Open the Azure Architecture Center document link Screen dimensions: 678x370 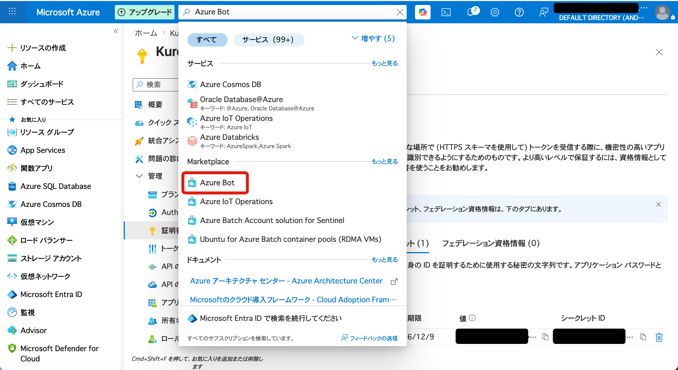(286, 281)
